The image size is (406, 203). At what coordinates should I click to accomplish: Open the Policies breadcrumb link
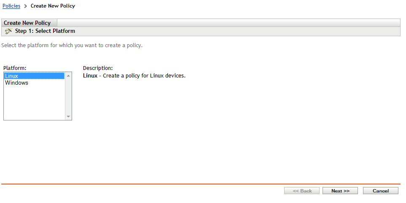pyautogui.click(x=11, y=6)
